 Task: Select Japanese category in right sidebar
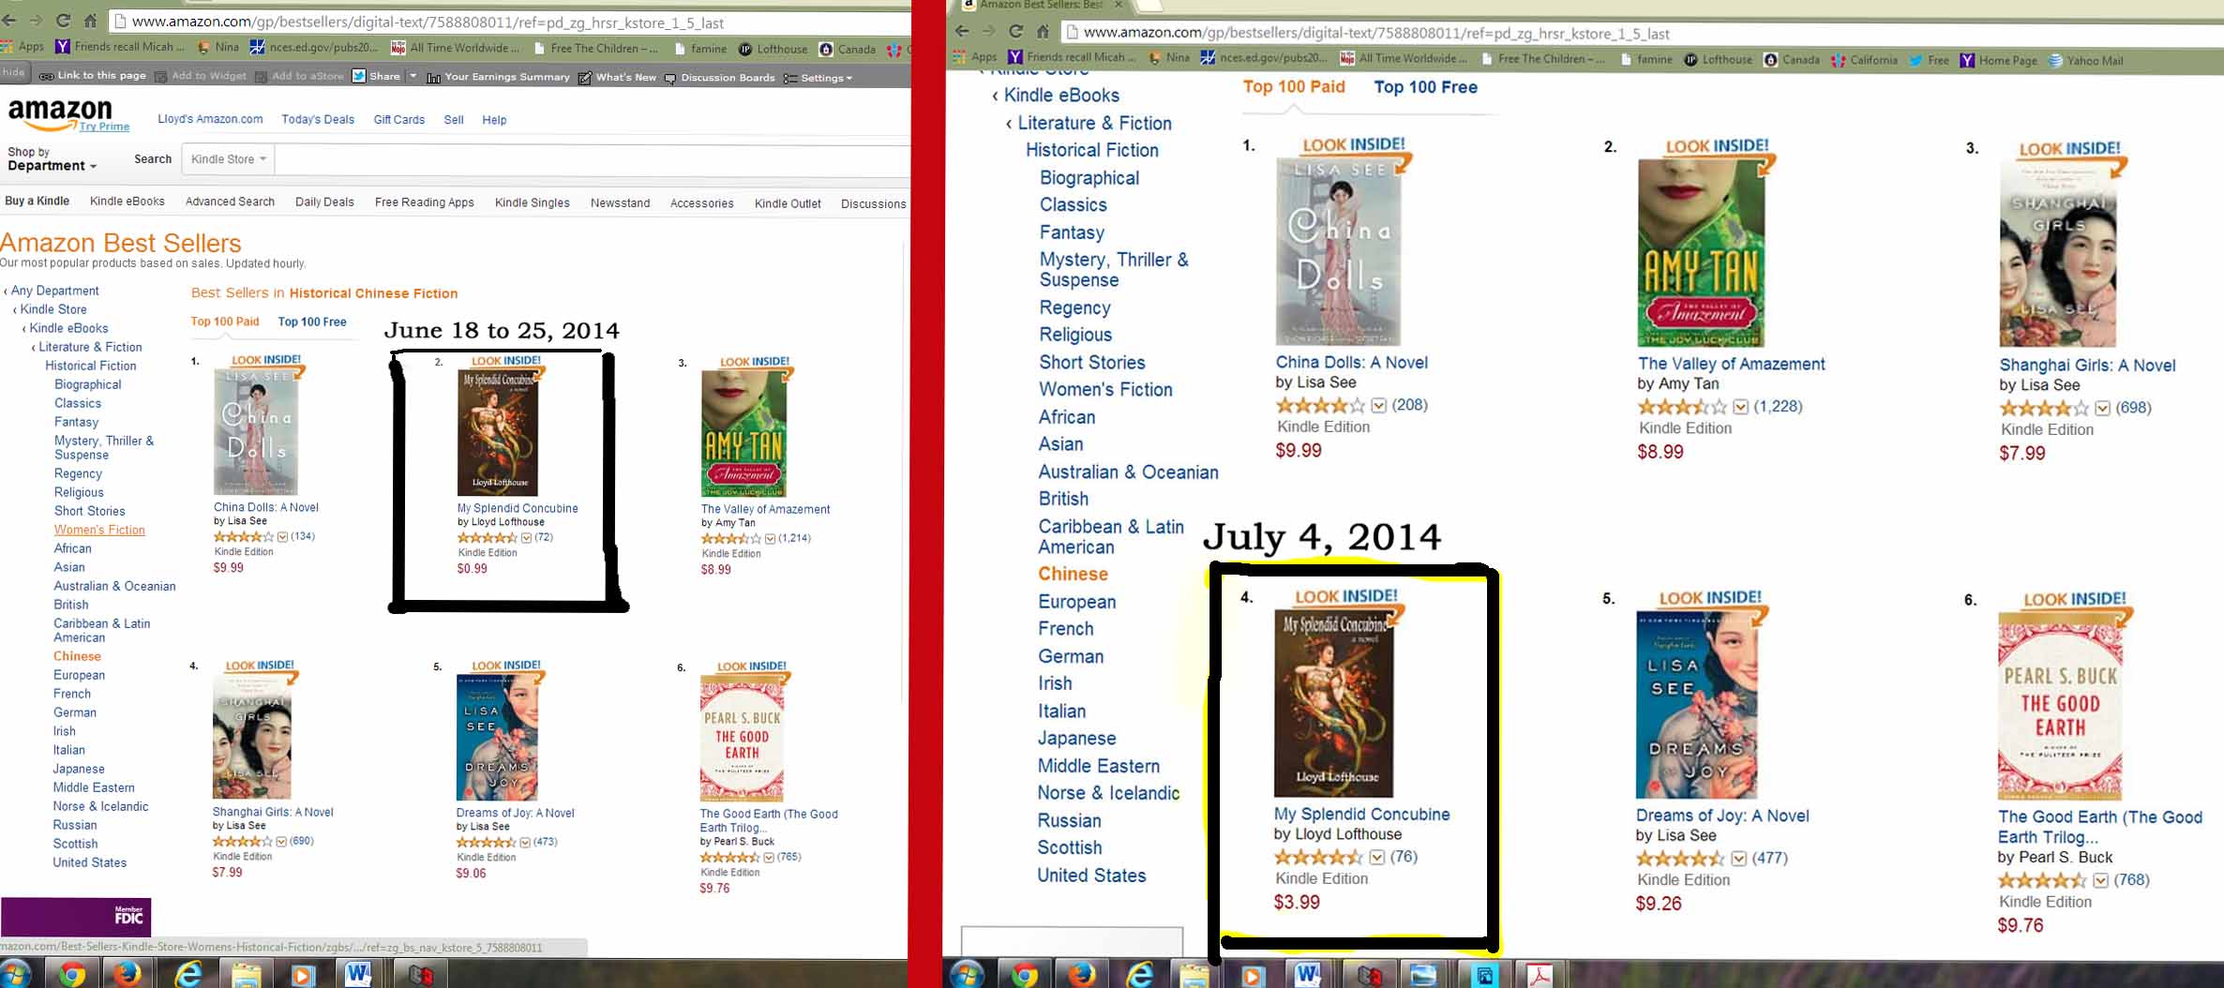click(x=1076, y=738)
